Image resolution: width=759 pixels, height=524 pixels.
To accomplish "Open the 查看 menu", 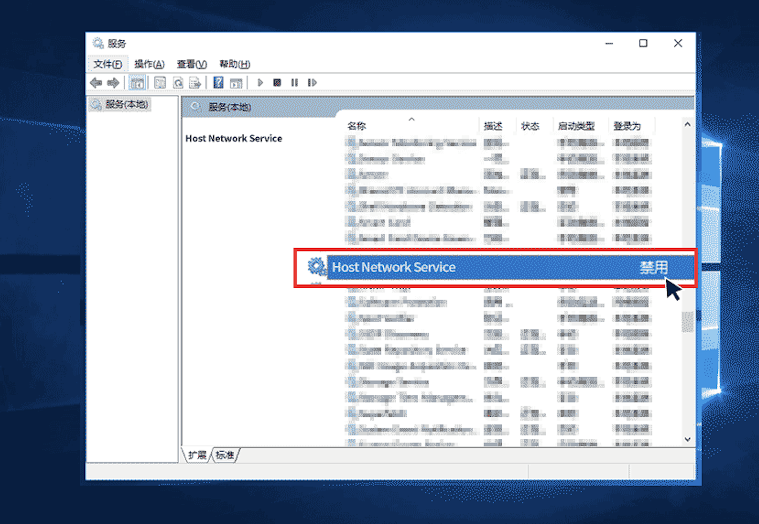I will click(x=191, y=64).
